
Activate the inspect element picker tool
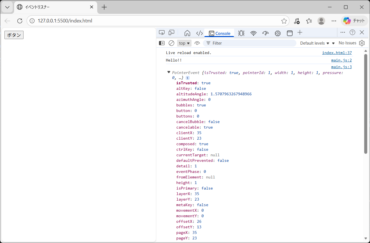pyautogui.click(x=162, y=33)
